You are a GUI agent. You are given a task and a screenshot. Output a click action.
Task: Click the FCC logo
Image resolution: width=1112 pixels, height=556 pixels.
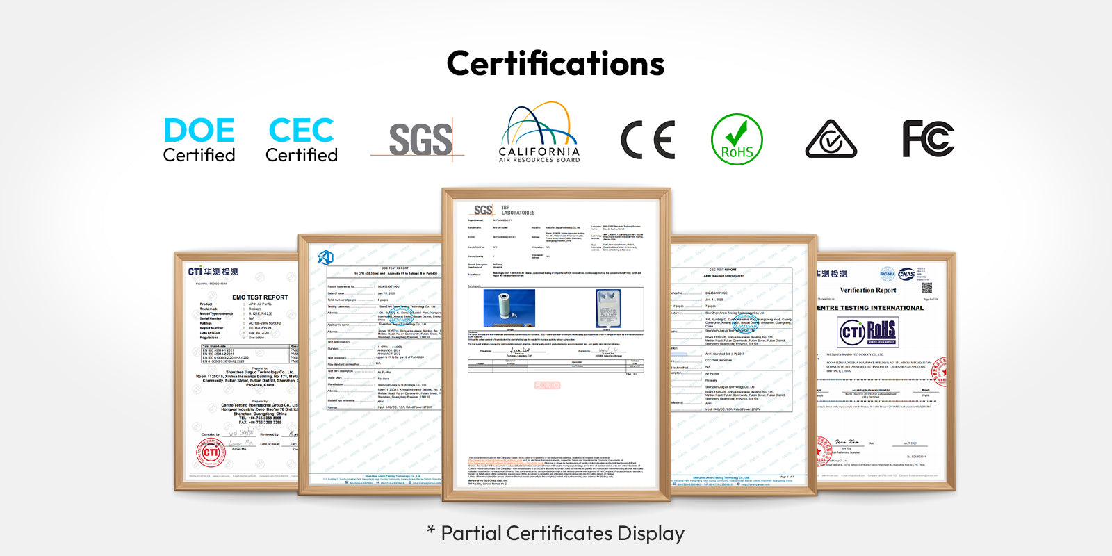[928, 138]
